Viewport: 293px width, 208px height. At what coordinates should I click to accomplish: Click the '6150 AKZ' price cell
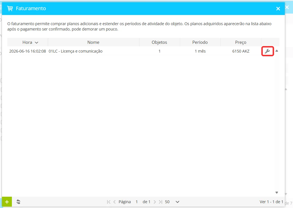(241, 51)
